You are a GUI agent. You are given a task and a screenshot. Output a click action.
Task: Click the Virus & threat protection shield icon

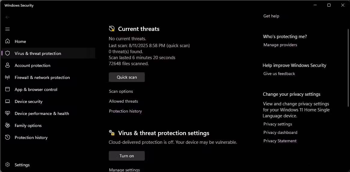point(8,53)
